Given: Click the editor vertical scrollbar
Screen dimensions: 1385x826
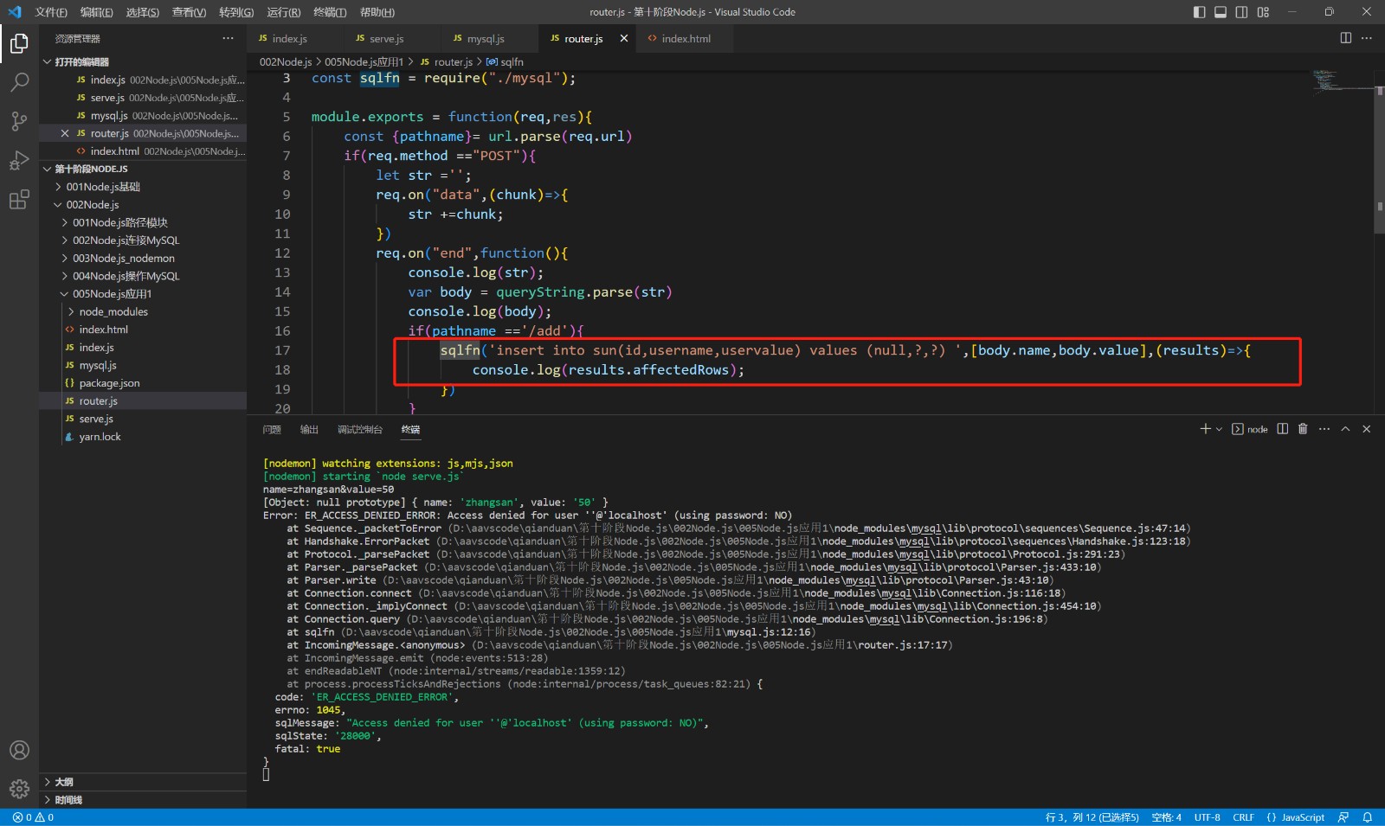Looking at the screenshot, I should 1379,160.
